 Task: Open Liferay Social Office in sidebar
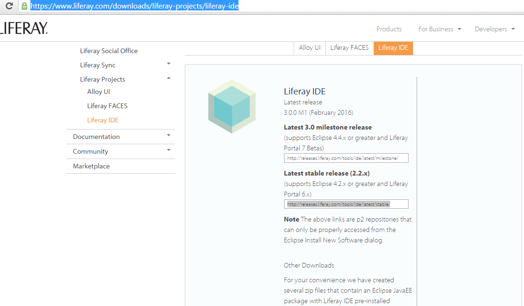click(x=109, y=51)
